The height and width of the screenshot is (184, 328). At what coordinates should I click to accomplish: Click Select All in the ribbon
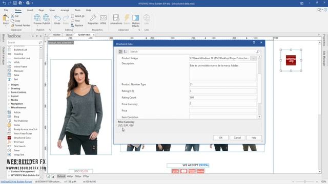pyautogui.click(x=77, y=16)
